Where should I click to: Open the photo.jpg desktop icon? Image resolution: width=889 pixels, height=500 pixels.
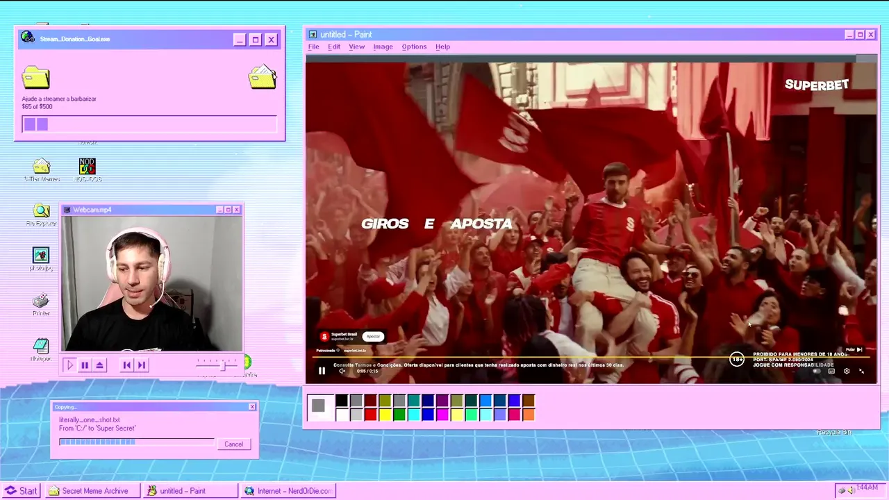coord(41,260)
